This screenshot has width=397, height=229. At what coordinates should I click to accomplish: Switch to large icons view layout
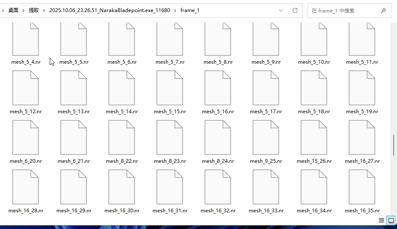pos(391,220)
